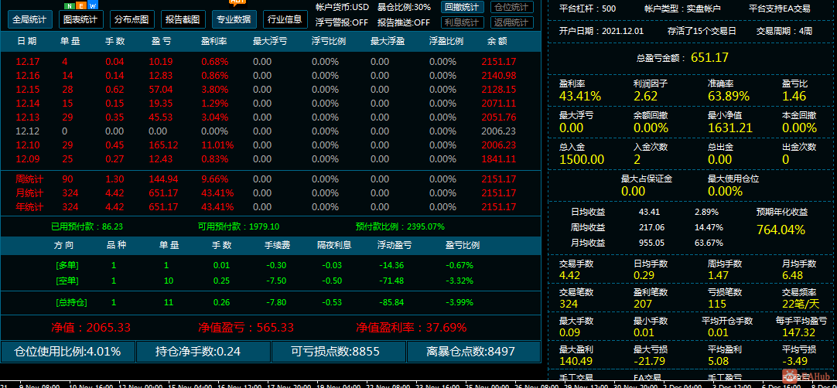837x388 pixels.
Task: Click the 预期年化收益 764.04% value
Action: pyautogui.click(x=781, y=230)
